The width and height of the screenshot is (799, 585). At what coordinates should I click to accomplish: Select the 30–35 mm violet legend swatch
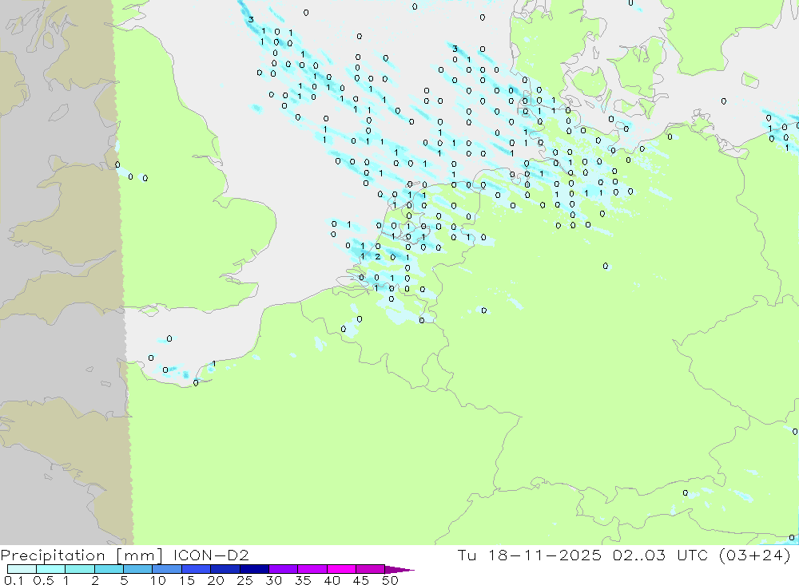pos(283,569)
